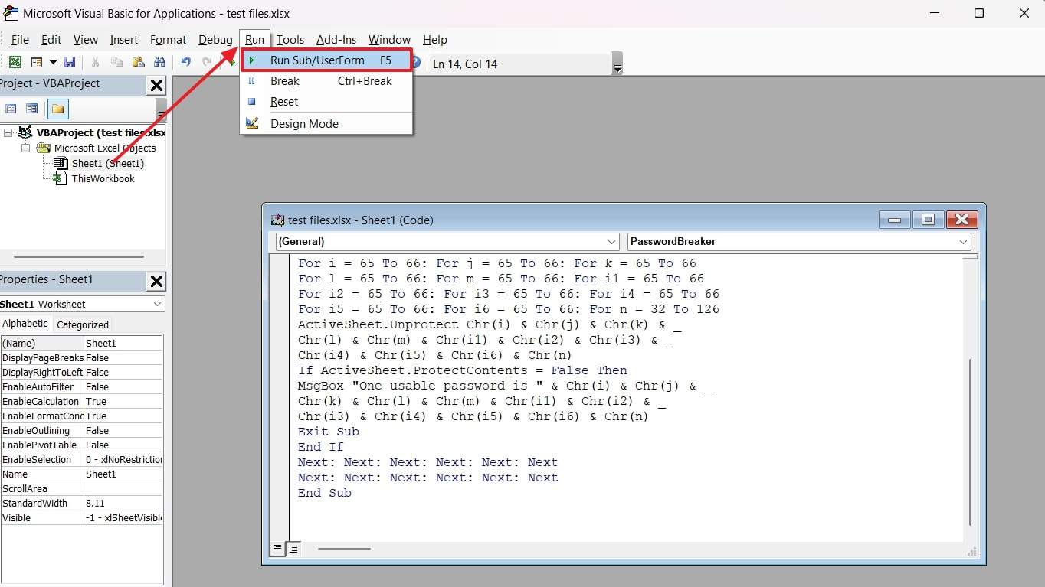Image resolution: width=1045 pixels, height=587 pixels.
Task: Click the Name property value Sheet1
Action: click(x=123, y=474)
